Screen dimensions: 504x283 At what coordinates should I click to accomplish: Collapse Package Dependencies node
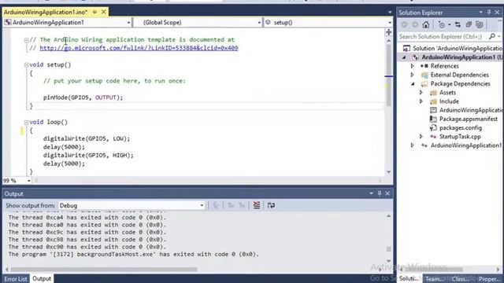pos(413,84)
